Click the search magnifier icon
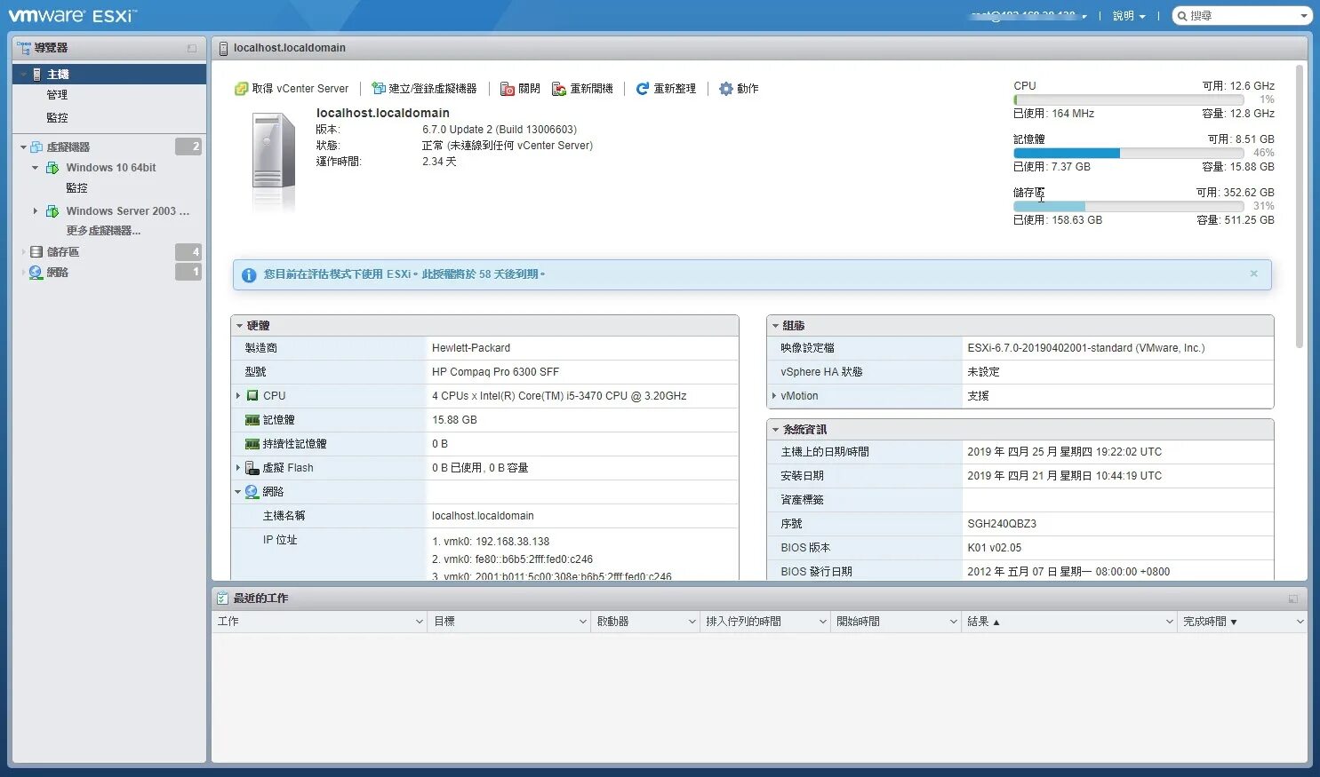The image size is (1320, 777). [1182, 16]
